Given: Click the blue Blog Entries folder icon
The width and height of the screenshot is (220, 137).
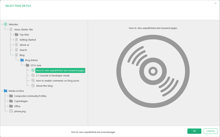Looking at the screenshot, I should [x=22, y=60].
